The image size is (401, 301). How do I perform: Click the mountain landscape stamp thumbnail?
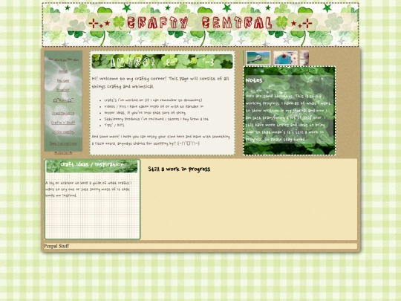258,58
